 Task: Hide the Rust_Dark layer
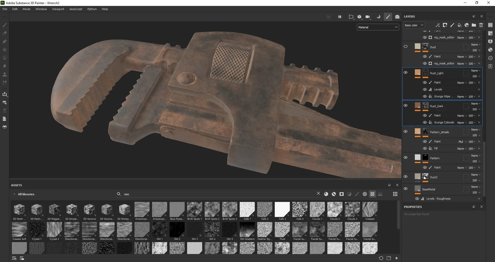(x=406, y=105)
